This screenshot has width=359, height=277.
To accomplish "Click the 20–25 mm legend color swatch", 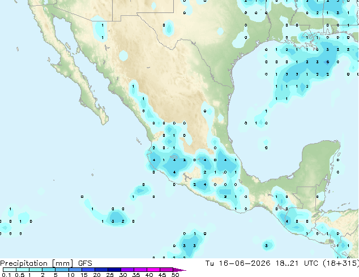I will [101, 270].
